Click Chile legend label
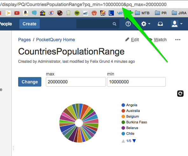This screenshot has width=188, height=156. pyautogui.click(x=130, y=133)
